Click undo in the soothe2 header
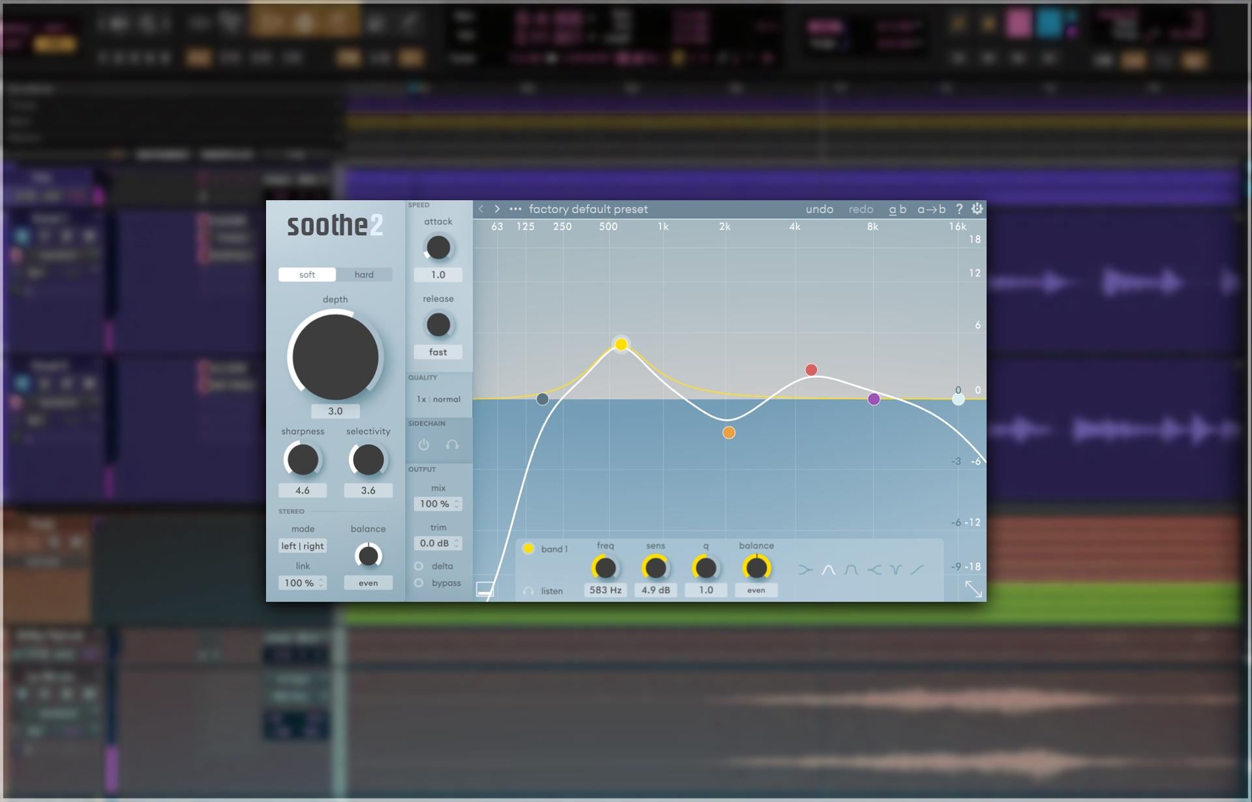The width and height of the screenshot is (1252, 802). point(819,209)
